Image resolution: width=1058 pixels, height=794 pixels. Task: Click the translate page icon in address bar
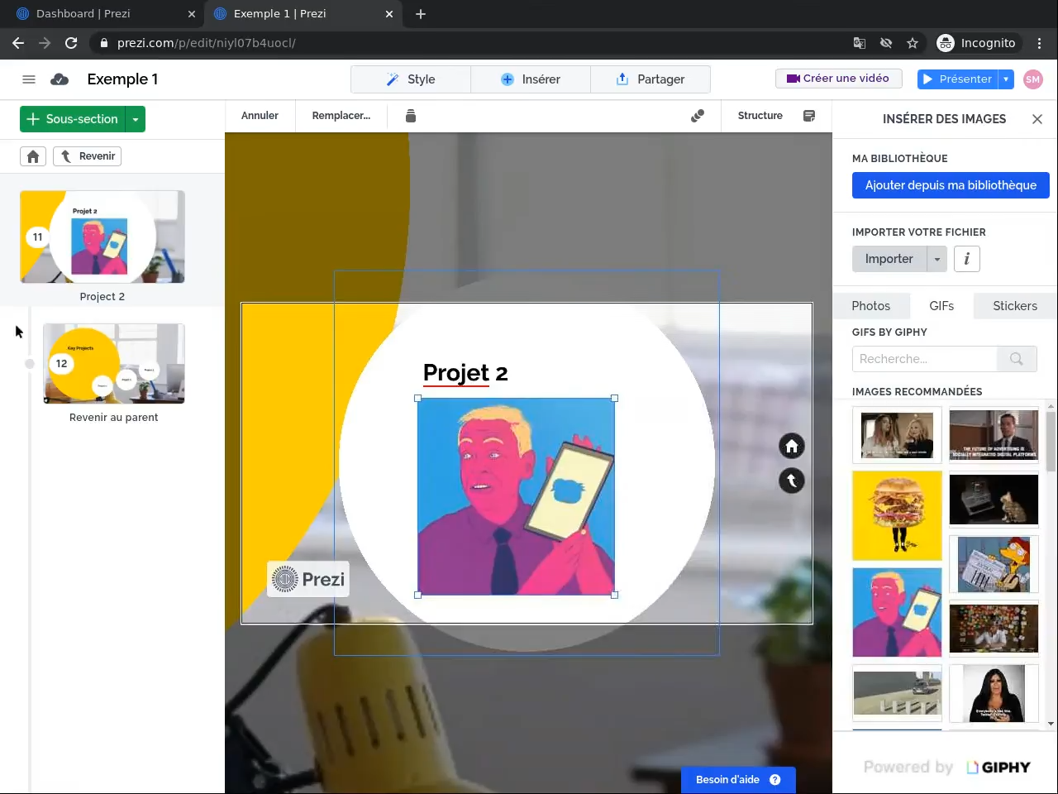tap(860, 43)
